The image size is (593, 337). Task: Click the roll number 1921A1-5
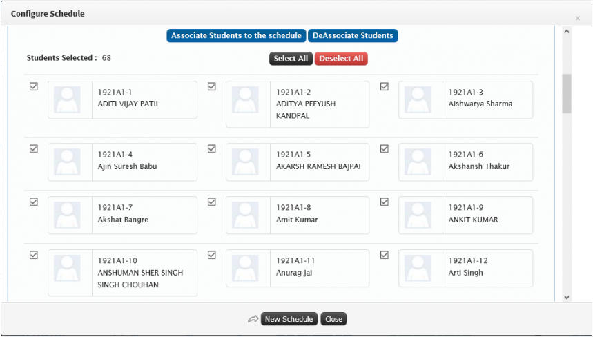293,154
